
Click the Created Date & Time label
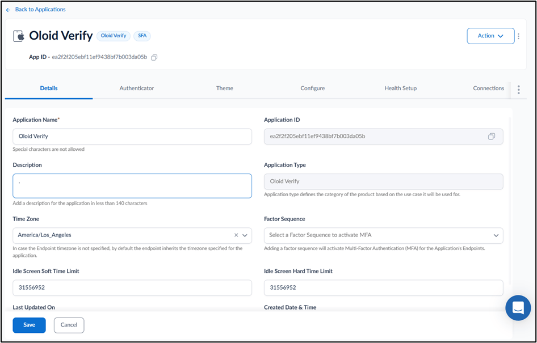pyautogui.click(x=290, y=307)
